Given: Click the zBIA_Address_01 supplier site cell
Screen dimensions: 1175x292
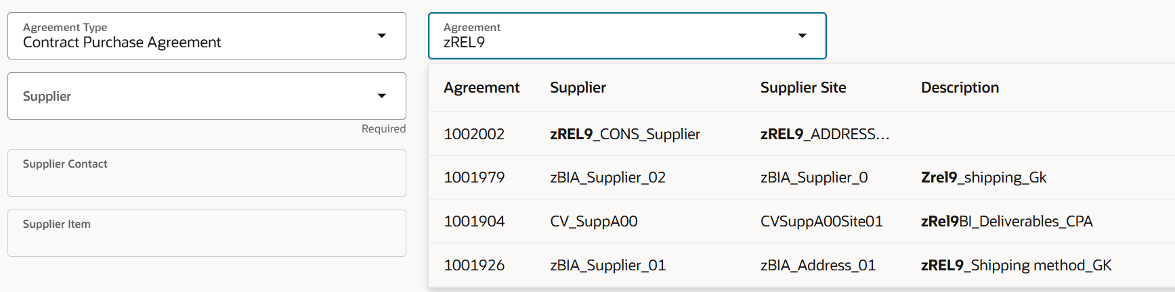Looking at the screenshot, I should coord(818,265).
